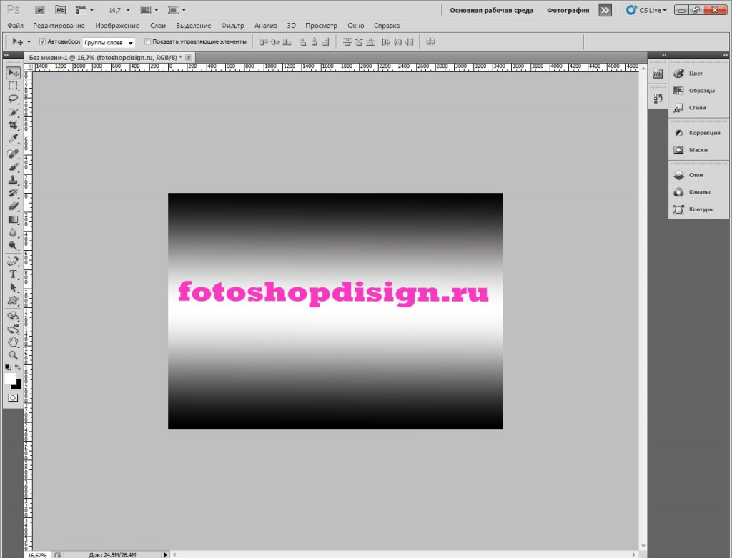Viewport: 732px width, 558px height.
Task: Switch to Основная рабочая среда workspace
Action: click(491, 10)
